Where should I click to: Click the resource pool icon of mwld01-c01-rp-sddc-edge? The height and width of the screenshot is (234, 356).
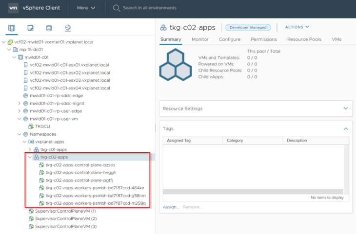coord(26,95)
